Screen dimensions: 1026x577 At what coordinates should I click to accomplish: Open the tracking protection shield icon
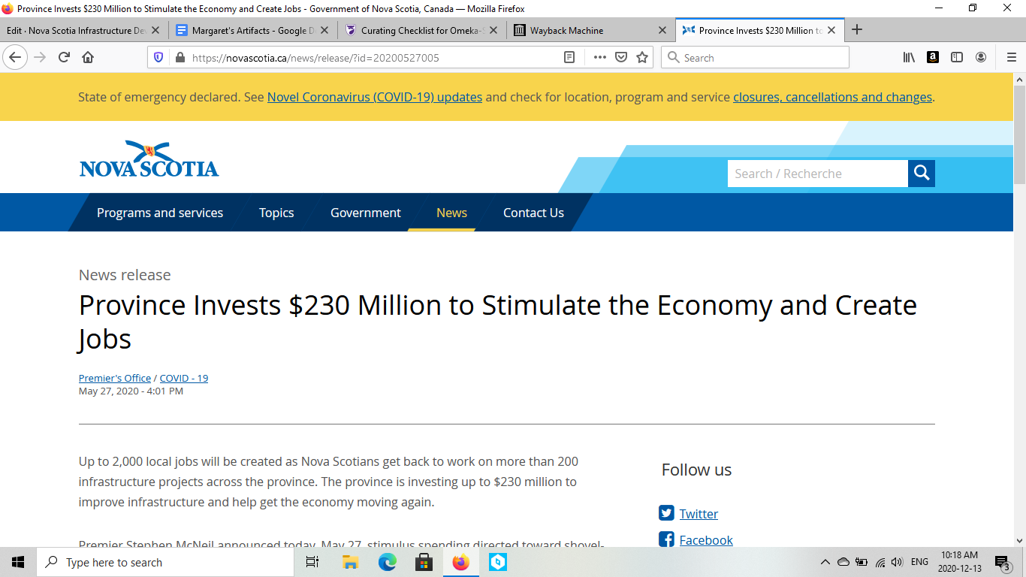click(x=158, y=57)
